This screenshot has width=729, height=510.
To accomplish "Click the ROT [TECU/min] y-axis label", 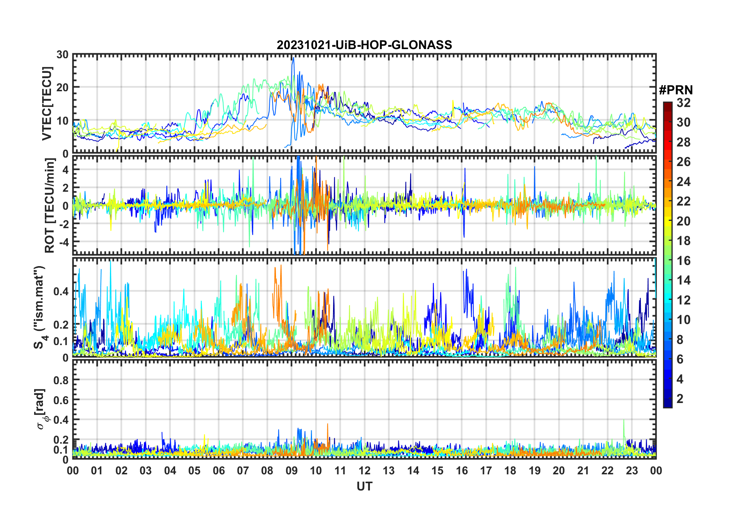I will coord(49,206).
